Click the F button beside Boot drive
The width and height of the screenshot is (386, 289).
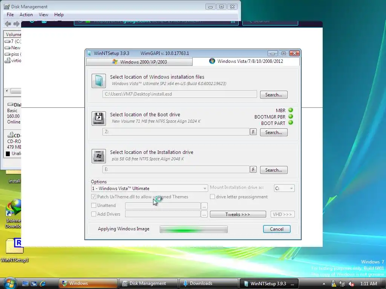253,132
